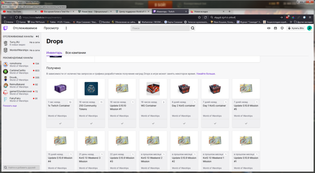Switch to Verus - YouTube tab
Screen dimensions: 315x173
tap(19, 12)
